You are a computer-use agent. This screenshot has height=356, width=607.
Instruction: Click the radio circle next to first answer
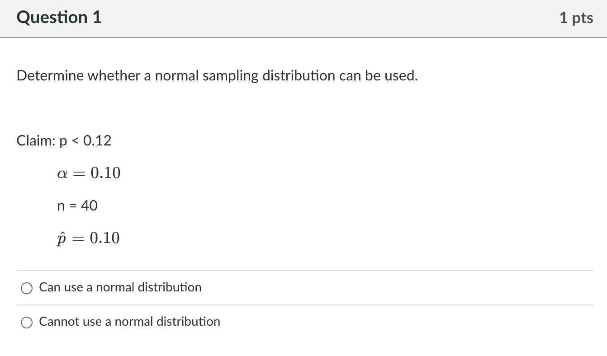coord(26,288)
